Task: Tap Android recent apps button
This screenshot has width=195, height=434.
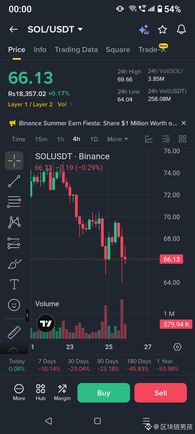Action: tap(146, 421)
